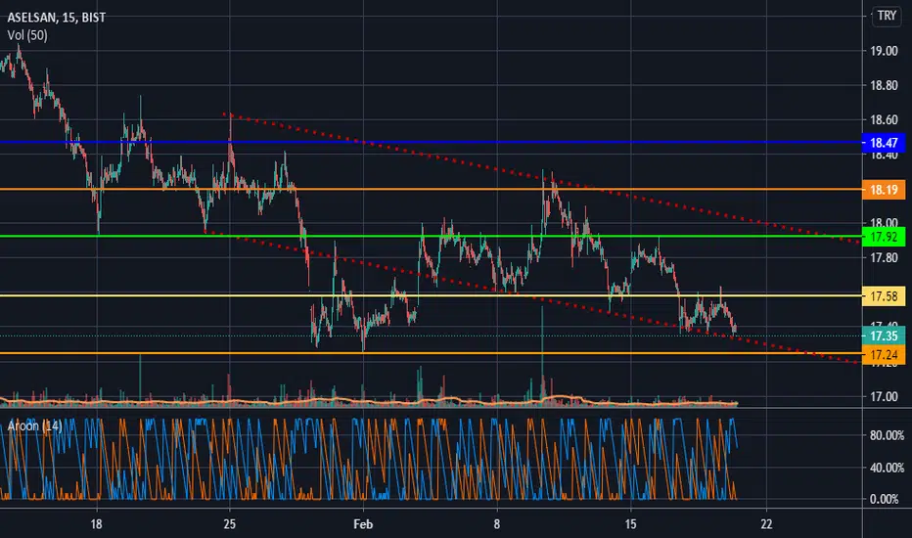Click the 22 date on time axis

(x=766, y=524)
